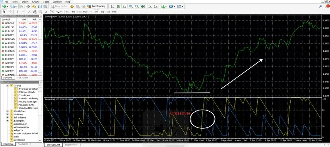330x147 pixels.
Task: Click the Zoom In magnifier icon
Action: 131,6
